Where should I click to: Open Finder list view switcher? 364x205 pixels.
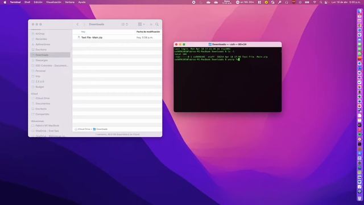pos(125,24)
